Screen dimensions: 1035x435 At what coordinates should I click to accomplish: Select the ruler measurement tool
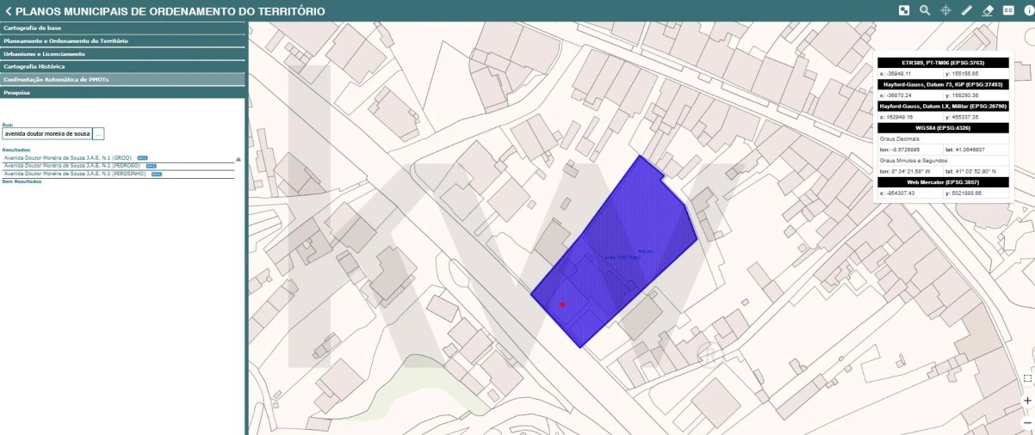(x=966, y=10)
